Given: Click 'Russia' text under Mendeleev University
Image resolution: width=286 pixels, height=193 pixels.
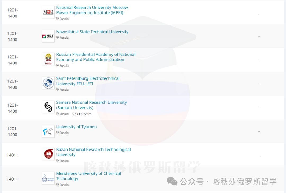Looking at the screenshot, I should click(x=64, y=185).
